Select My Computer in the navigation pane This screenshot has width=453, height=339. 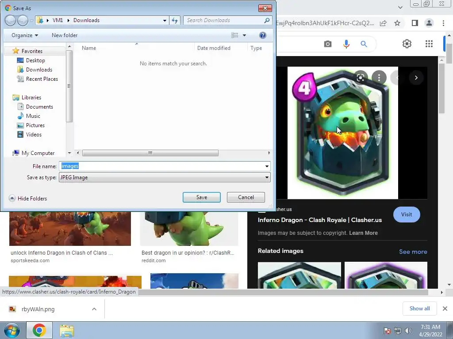[x=38, y=153]
